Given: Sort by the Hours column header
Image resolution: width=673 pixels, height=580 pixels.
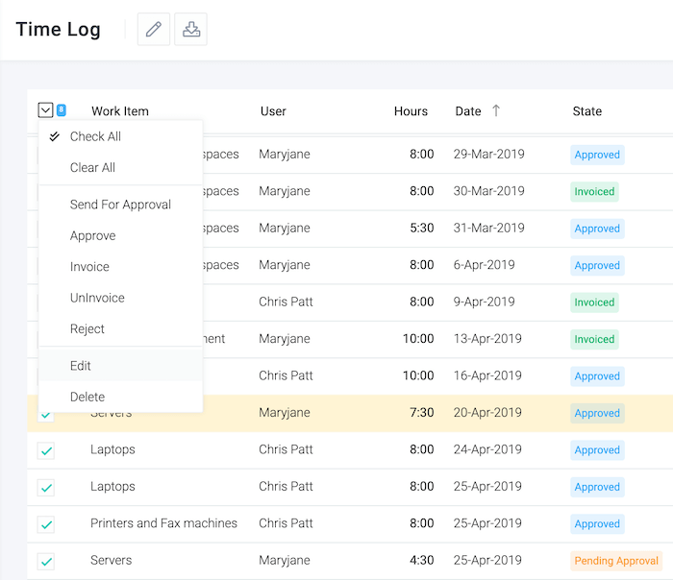Looking at the screenshot, I should coord(411,111).
